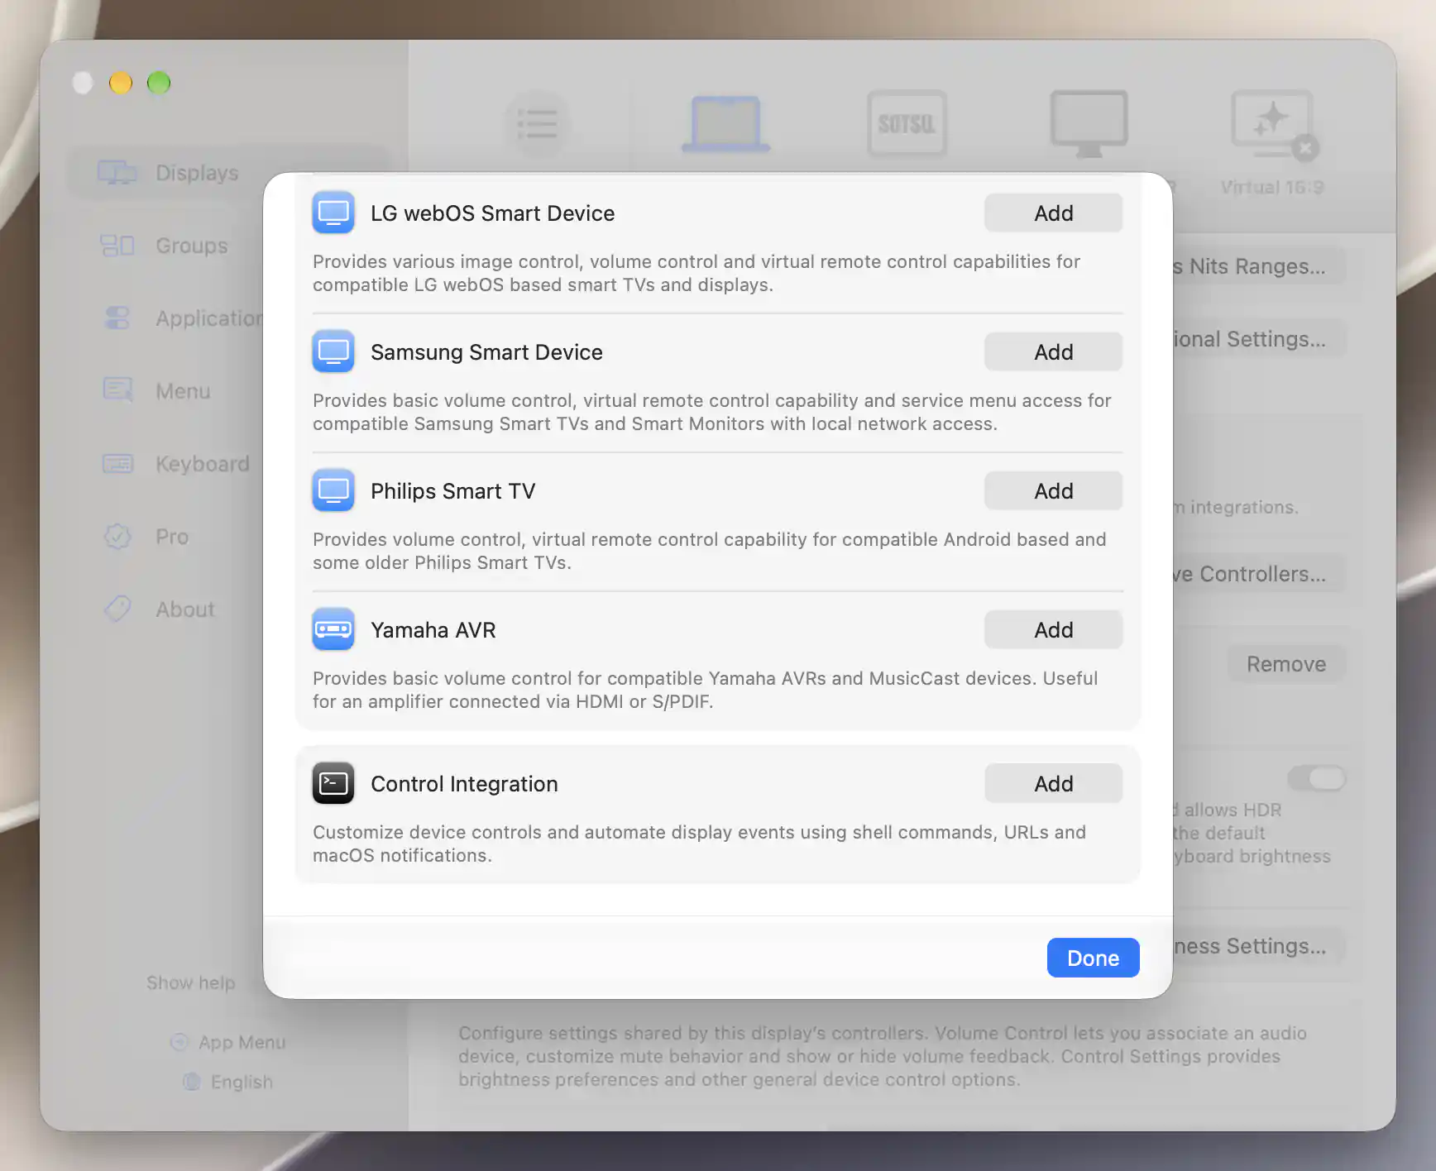Click the Yamaha AVR receiver icon
The width and height of the screenshot is (1436, 1171).
tap(333, 630)
